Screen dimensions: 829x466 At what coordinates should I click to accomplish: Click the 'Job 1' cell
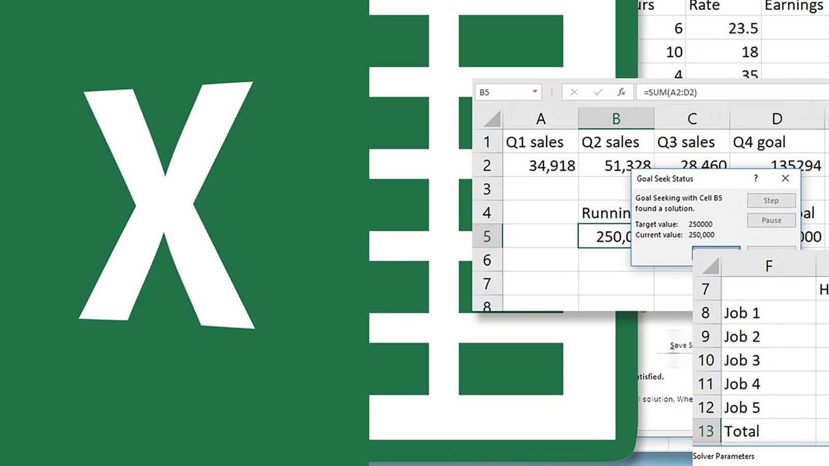click(768, 313)
